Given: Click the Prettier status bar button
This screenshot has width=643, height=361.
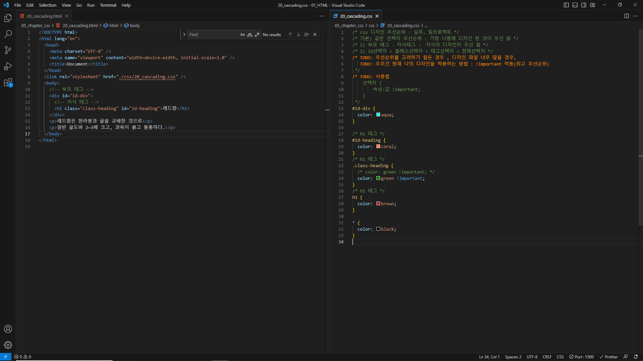Looking at the screenshot, I should click(609, 357).
